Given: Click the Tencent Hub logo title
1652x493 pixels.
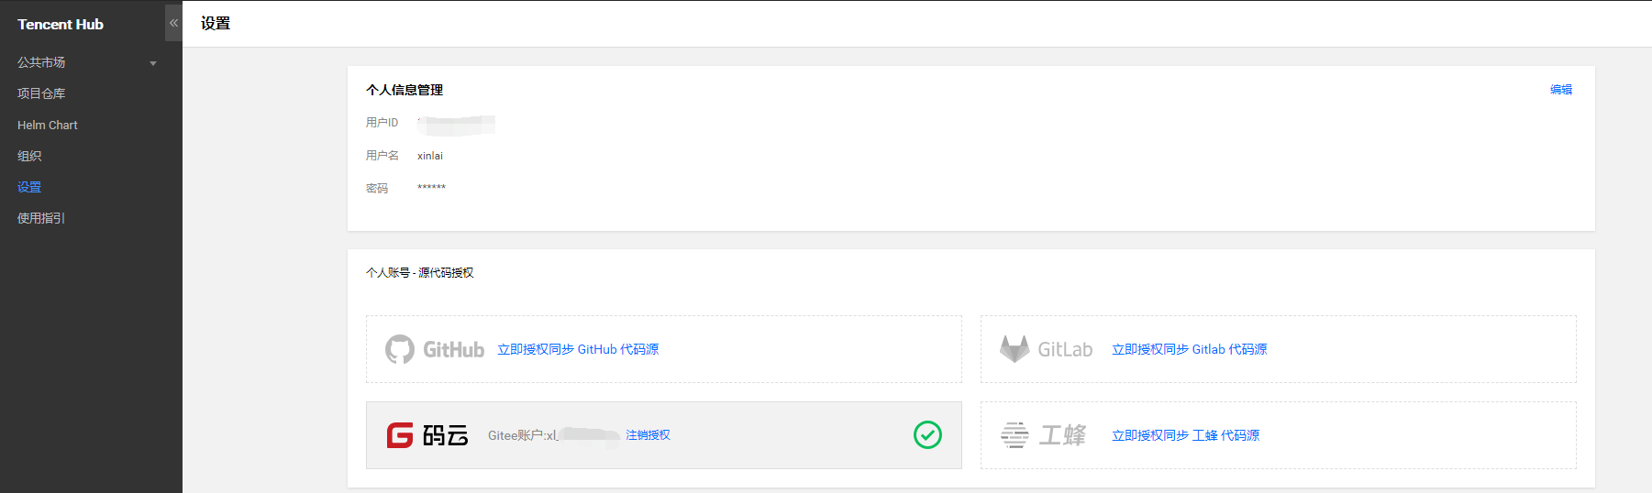Looking at the screenshot, I should (61, 25).
